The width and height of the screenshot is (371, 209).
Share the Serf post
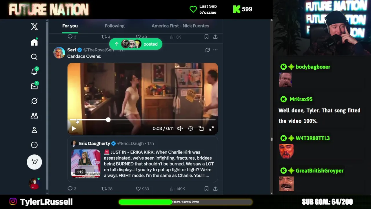pyautogui.click(x=215, y=189)
